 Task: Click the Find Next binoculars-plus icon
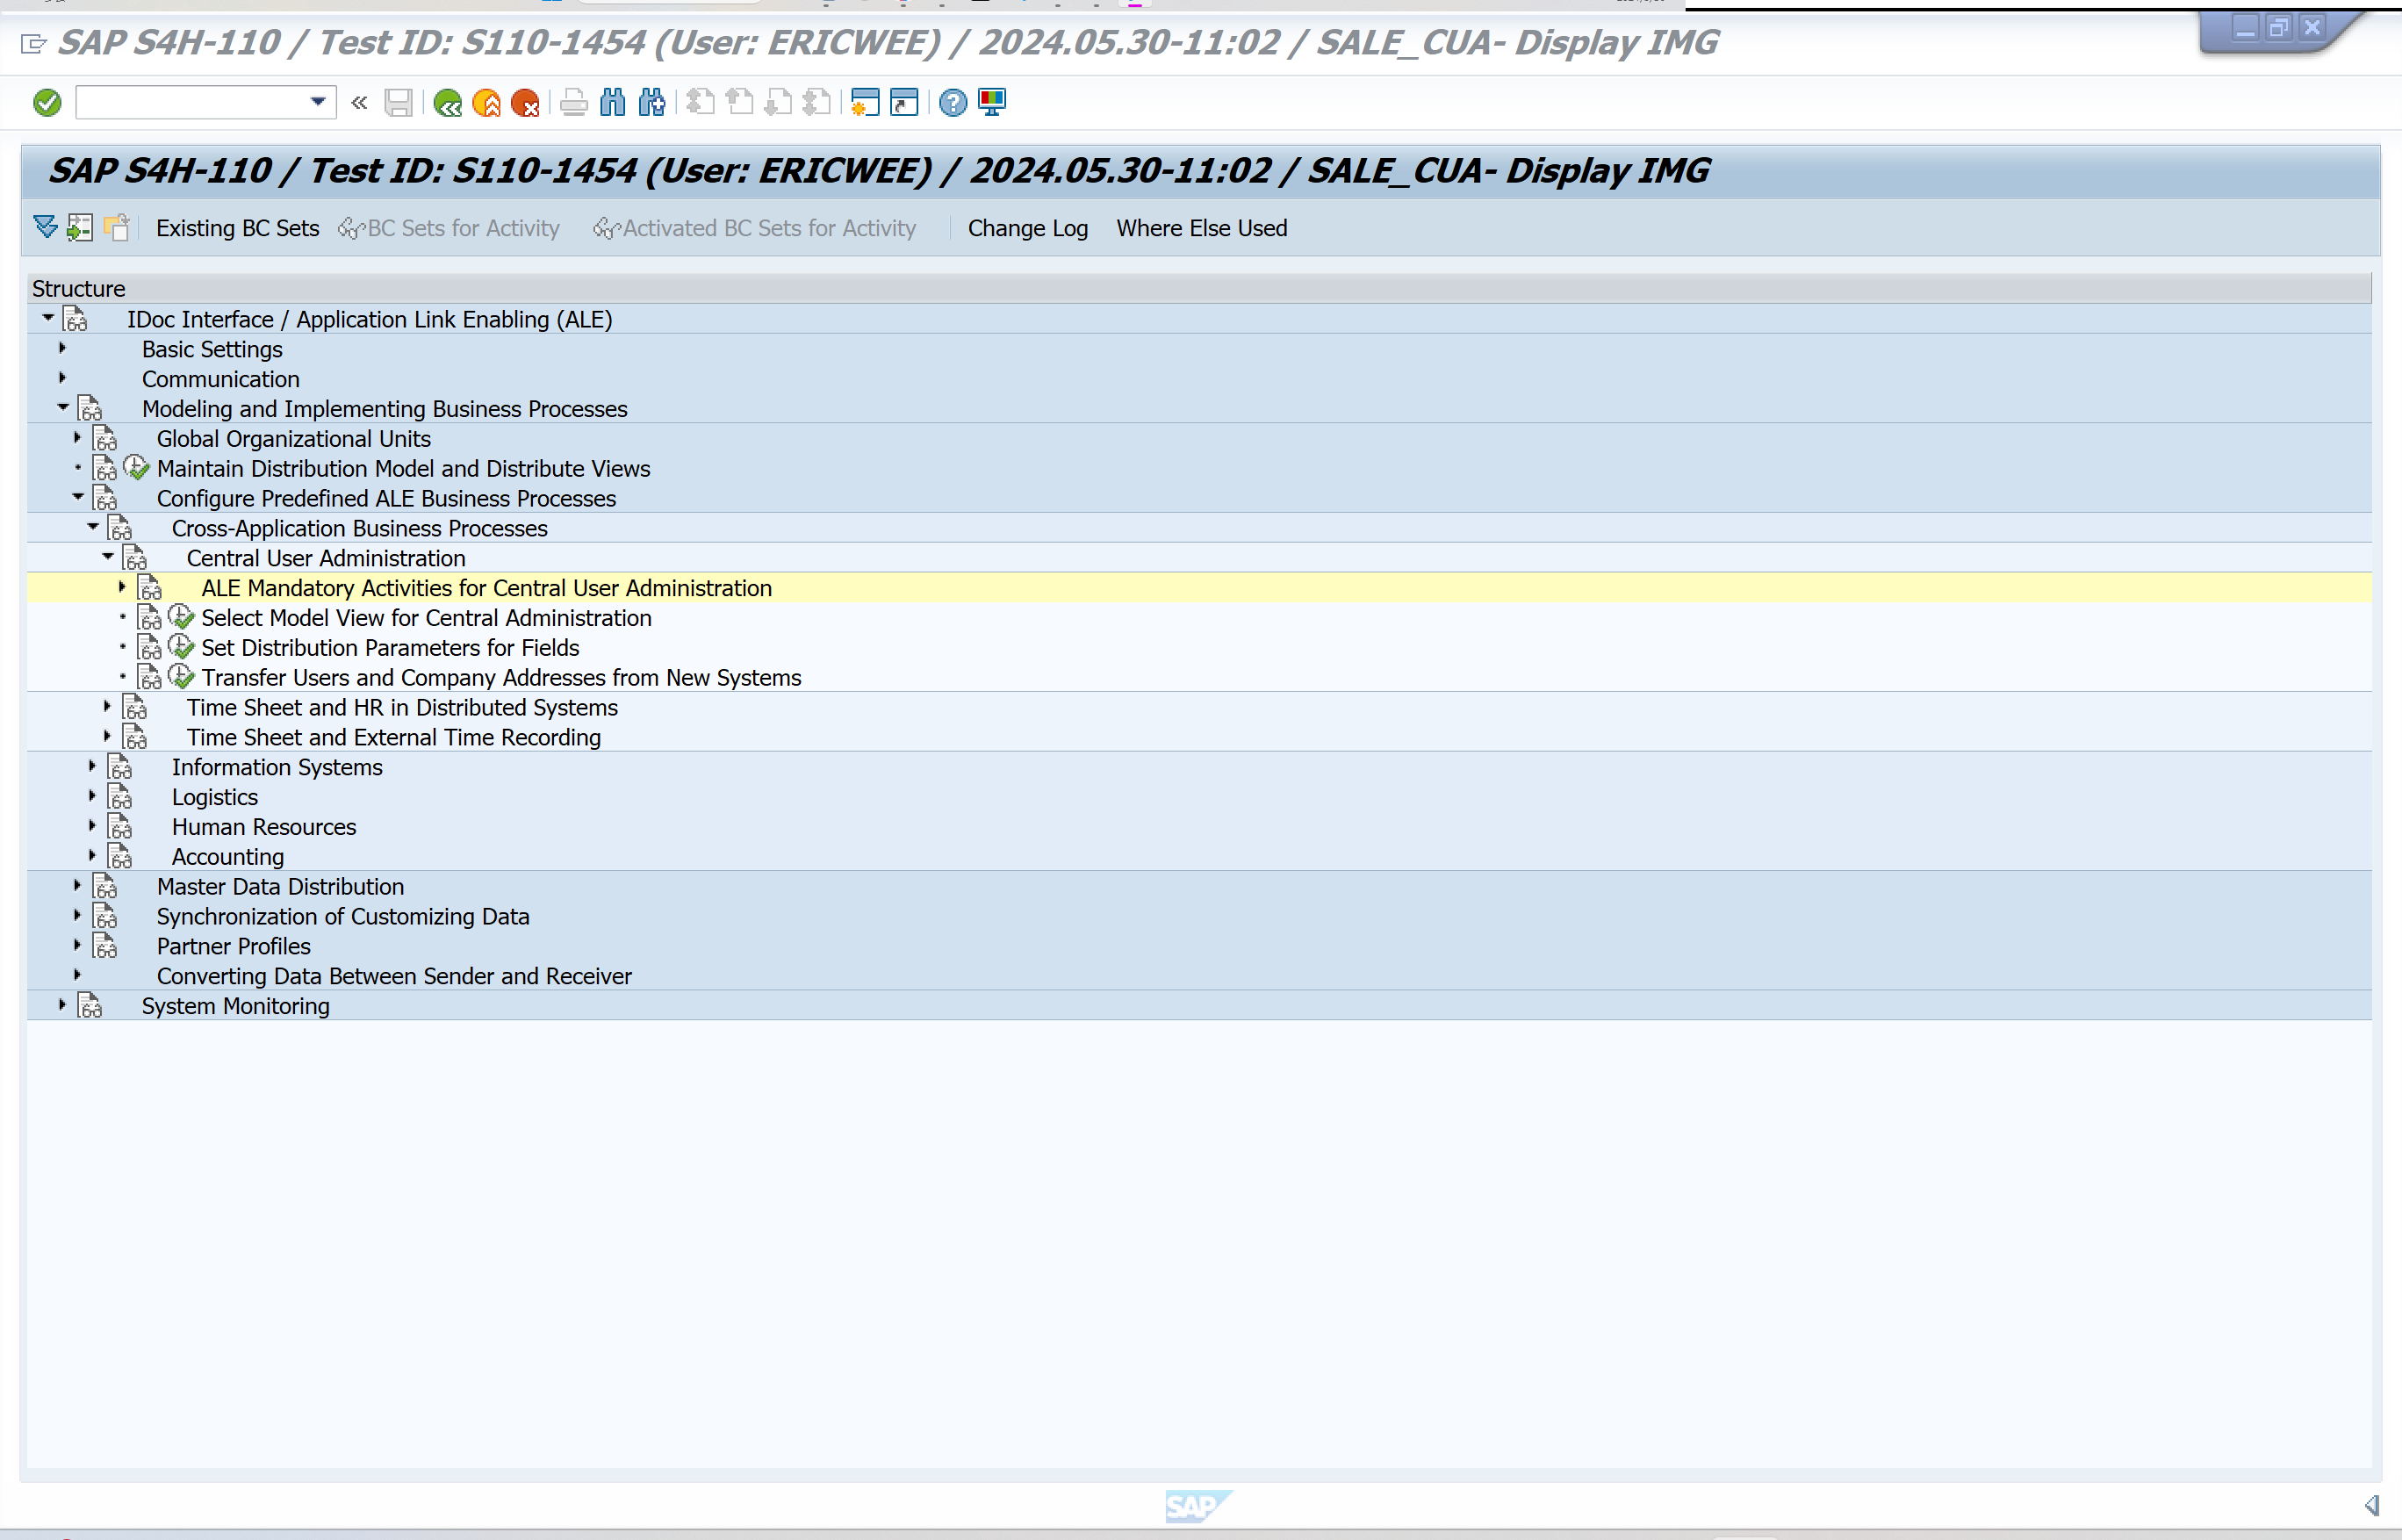click(x=651, y=102)
